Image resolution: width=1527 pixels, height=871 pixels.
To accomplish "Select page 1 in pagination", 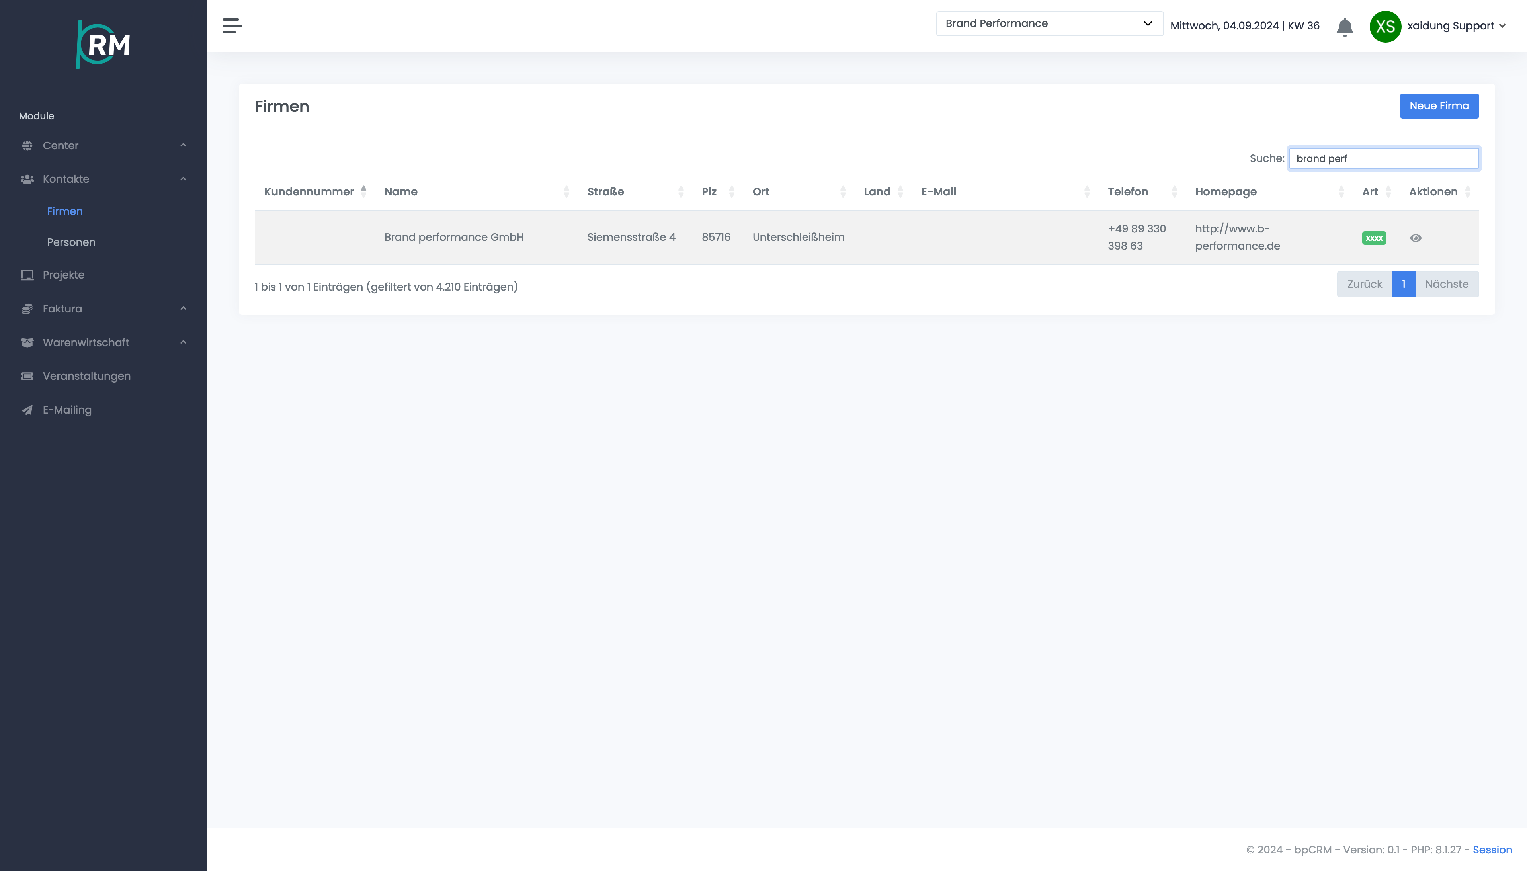I will click(1403, 284).
